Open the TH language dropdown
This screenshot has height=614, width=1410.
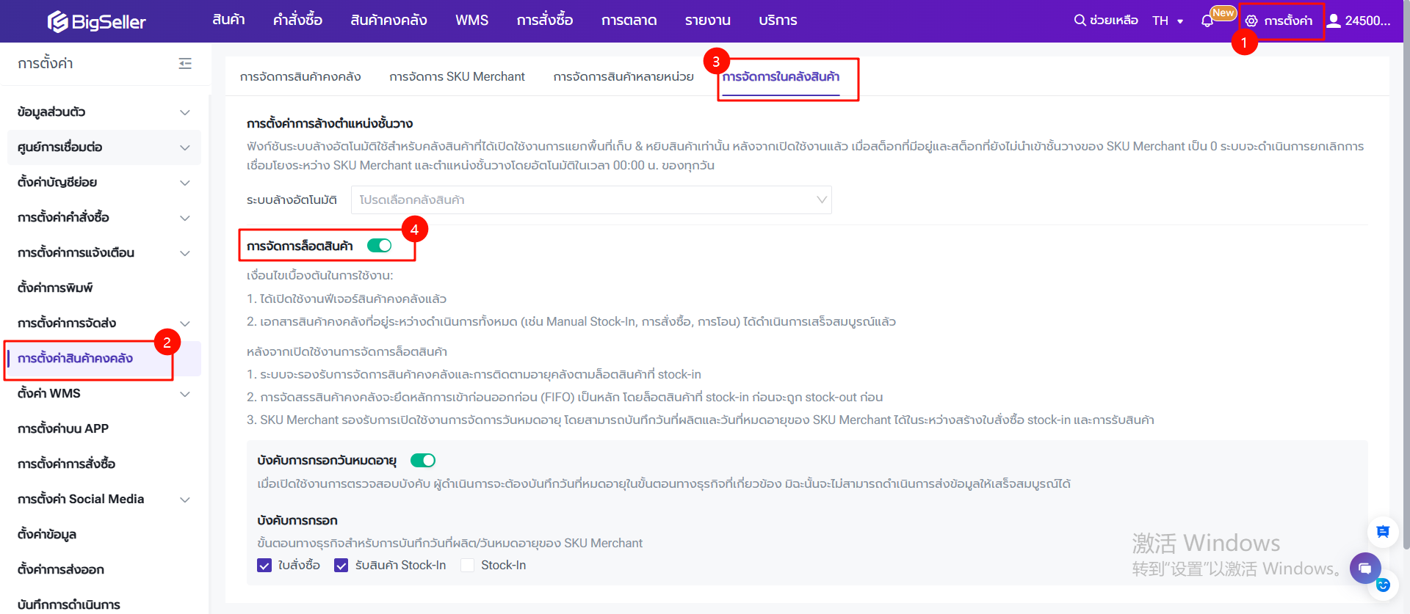pyautogui.click(x=1168, y=21)
